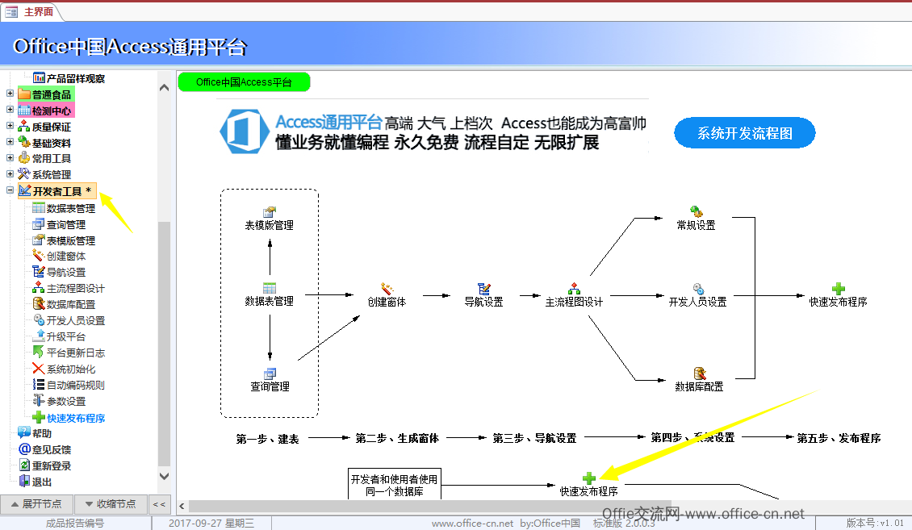Click 主流程图设计 icon in sidebar tree
Screen dimensions: 912x530
(39, 287)
